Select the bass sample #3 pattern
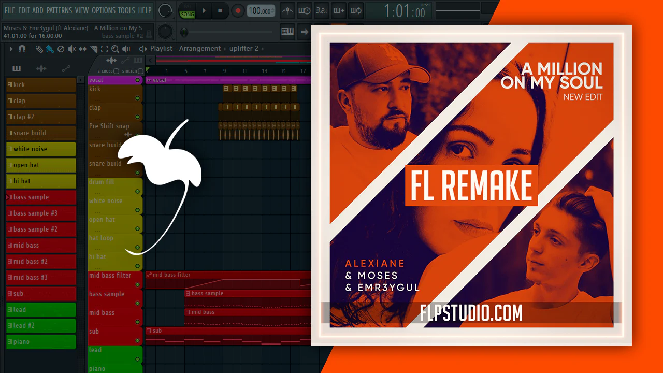 click(41, 213)
